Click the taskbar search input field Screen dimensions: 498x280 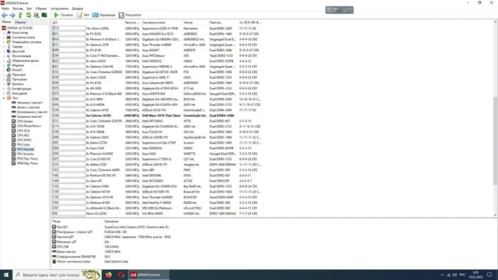pos(57,275)
